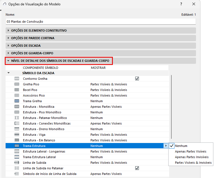Viewport: 217px width, 178px height.
Task: Click the Bocel Piso symbol icon
Action: tap(17, 90)
